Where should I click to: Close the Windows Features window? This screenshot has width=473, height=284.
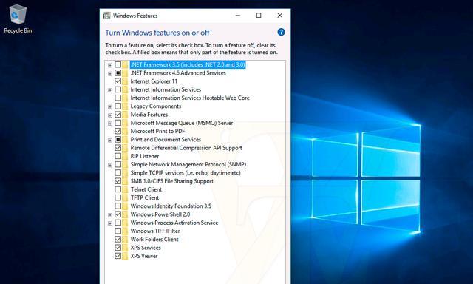click(279, 16)
